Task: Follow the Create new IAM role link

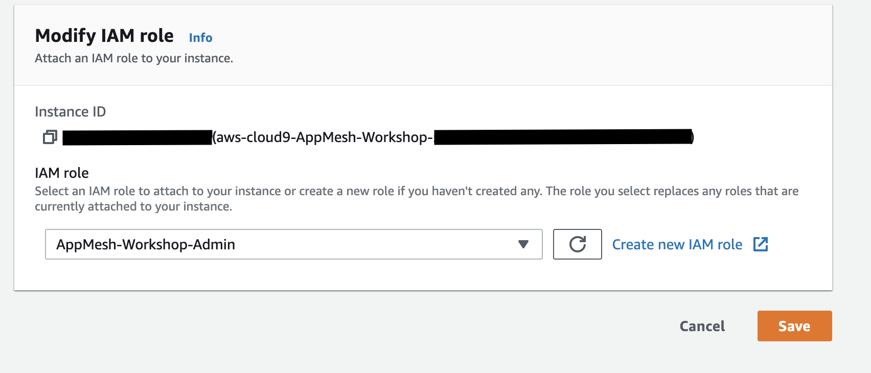Action: coord(677,245)
